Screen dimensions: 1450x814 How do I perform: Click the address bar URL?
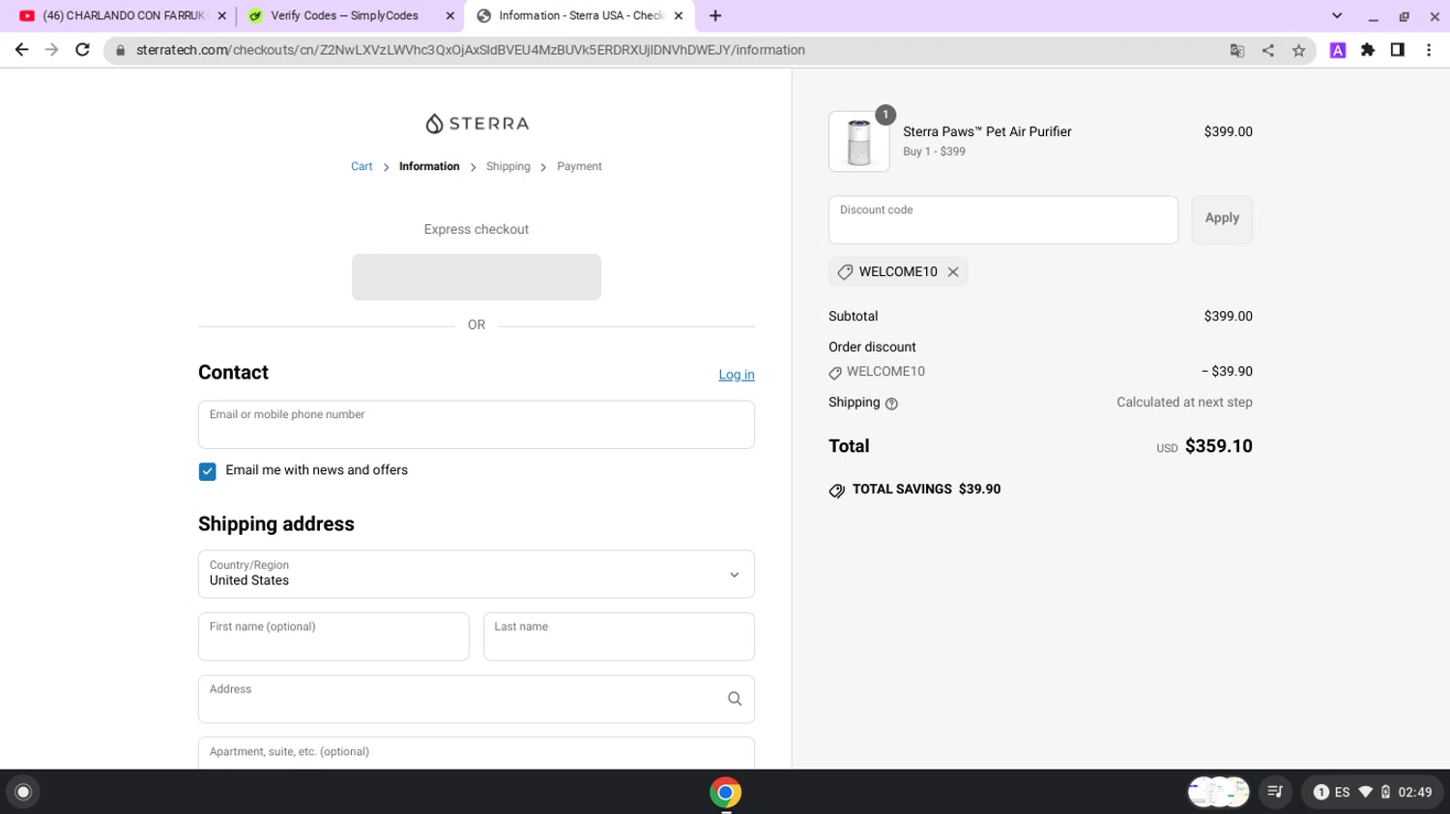point(471,50)
